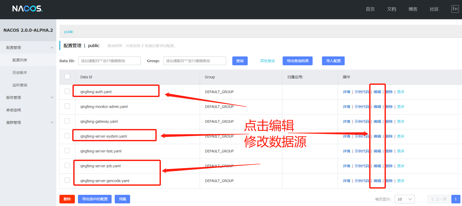Expand the 集群管理 sidebar section
Viewport: 462px width, 206px height.
tap(28, 123)
